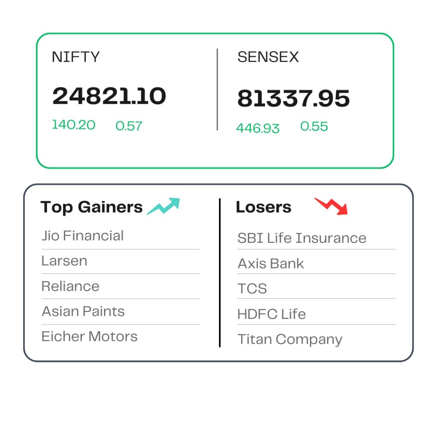Click SENSEX point change 446.93

coord(257,128)
